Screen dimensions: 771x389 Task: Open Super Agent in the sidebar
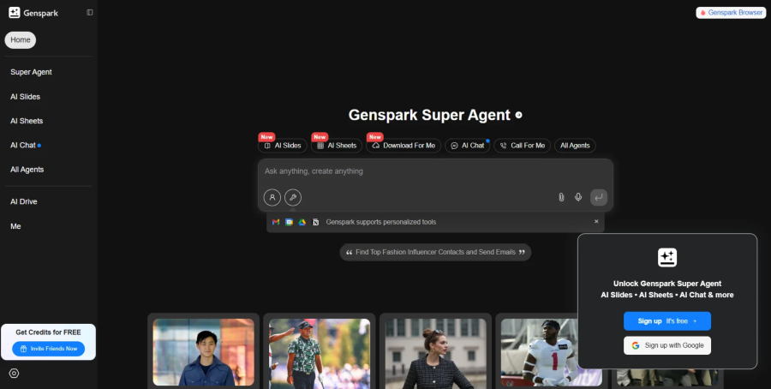coord(31,72)
